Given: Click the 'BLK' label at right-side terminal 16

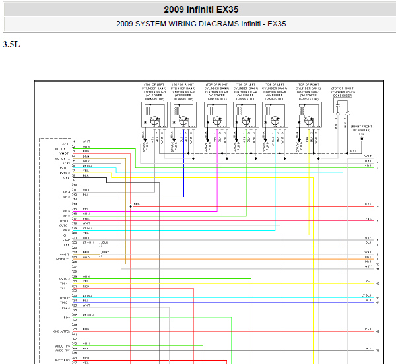Looking at the screenshot, I should [x=368, y=348].
